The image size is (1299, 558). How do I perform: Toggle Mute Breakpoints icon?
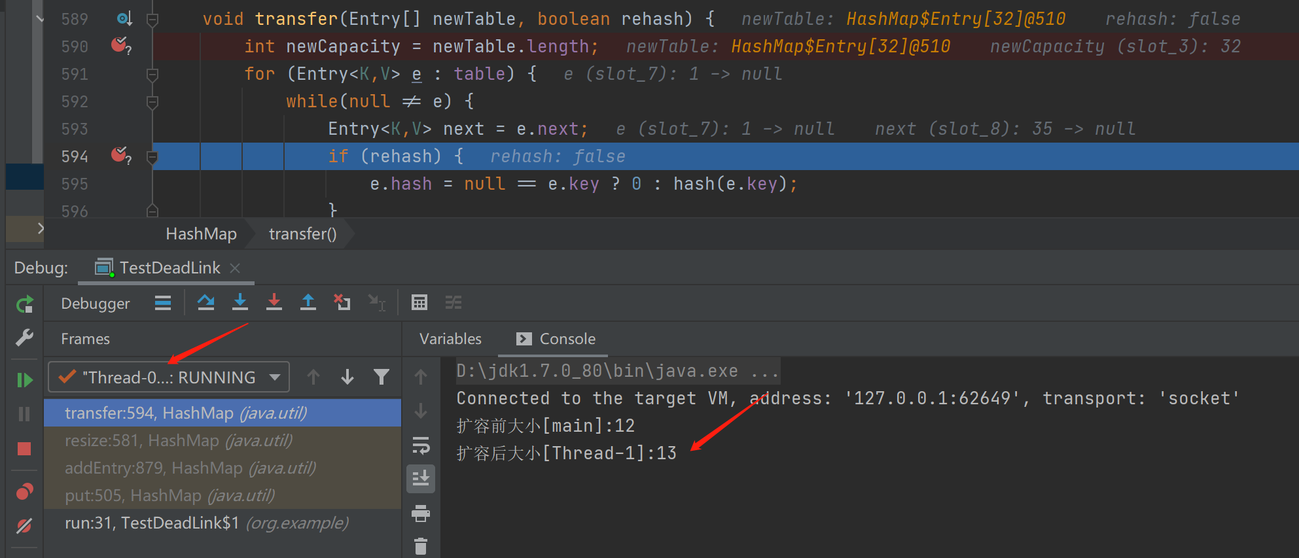click(x=24, y=526)
